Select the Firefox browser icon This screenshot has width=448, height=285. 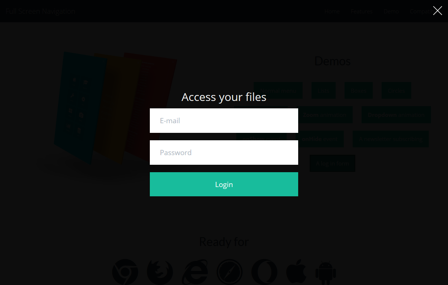(160, 272)
